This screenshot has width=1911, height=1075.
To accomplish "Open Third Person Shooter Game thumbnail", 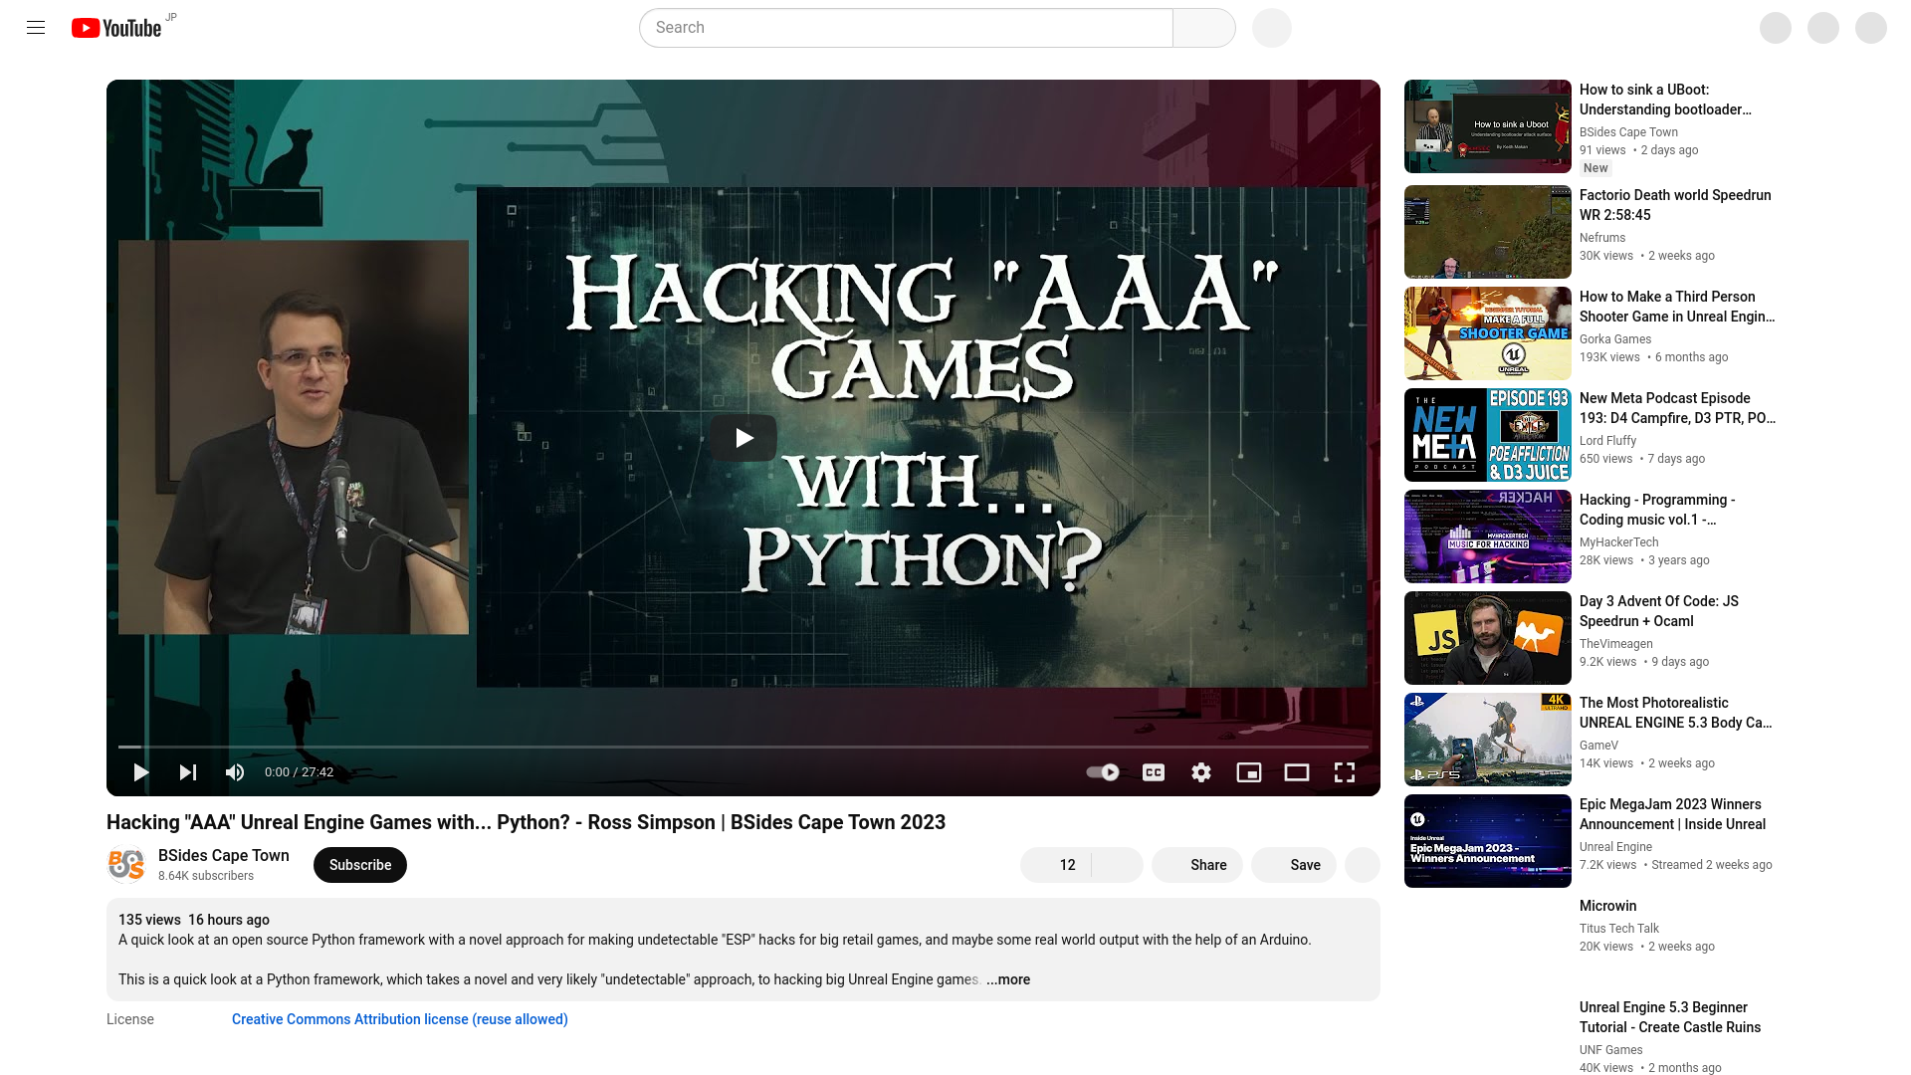I will [x=1488, y=333].
